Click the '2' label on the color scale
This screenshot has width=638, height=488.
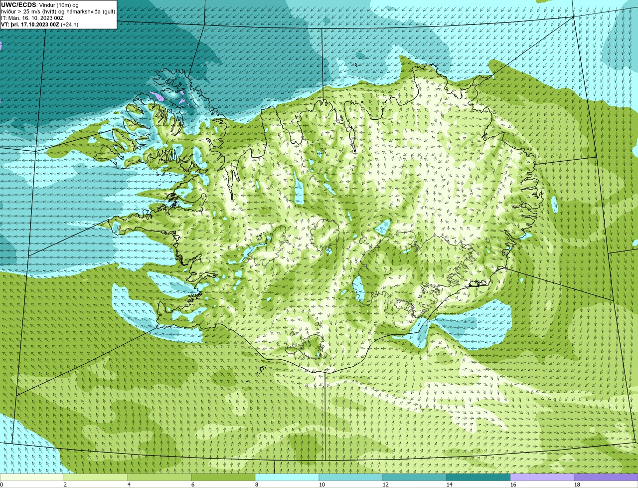pyautogui.click(x=65, y=485)
